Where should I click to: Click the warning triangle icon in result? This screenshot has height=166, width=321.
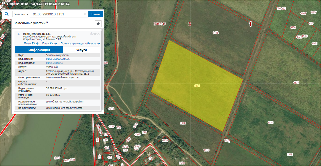tap(91, 34)
